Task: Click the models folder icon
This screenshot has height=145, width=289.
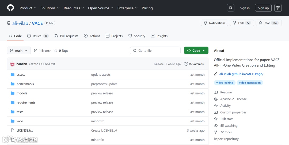Action: click(13, 93)
